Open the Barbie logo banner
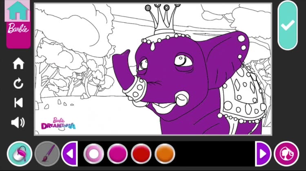Image resolution: width=306 pixels, height=171 pixels. click(18, 35)
